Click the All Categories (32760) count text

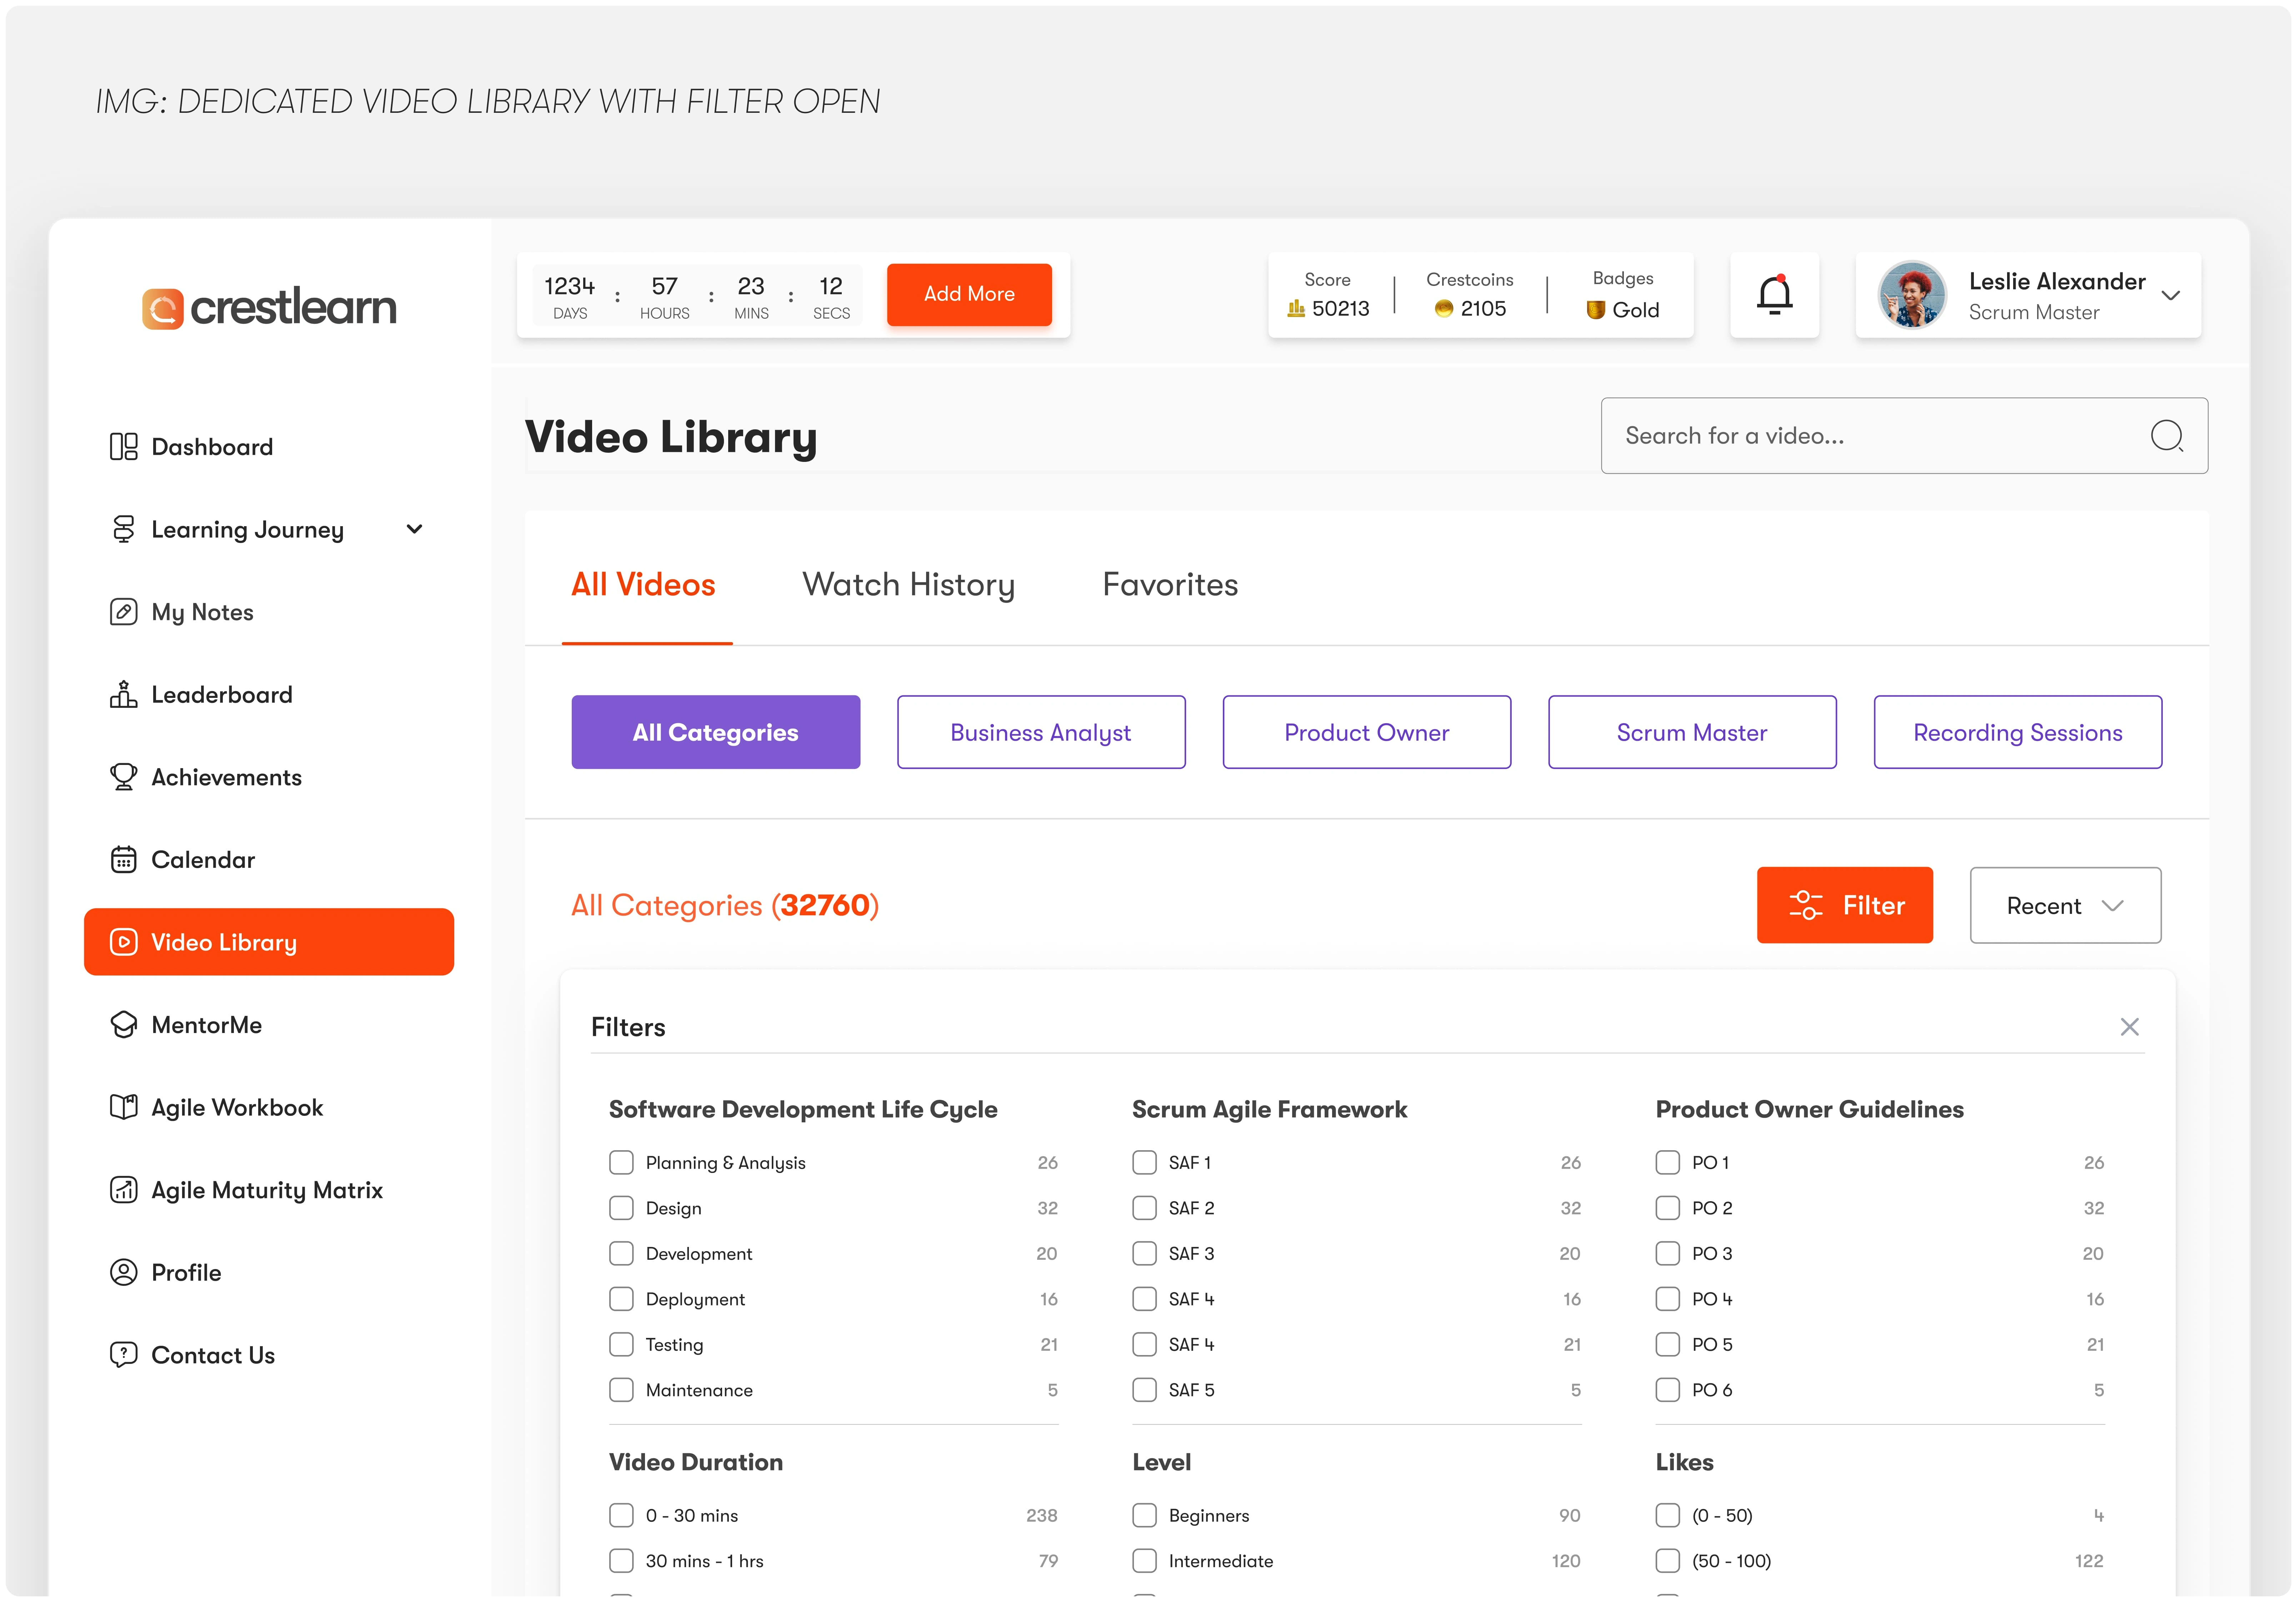pyautogui.click(x=725, y=905)
